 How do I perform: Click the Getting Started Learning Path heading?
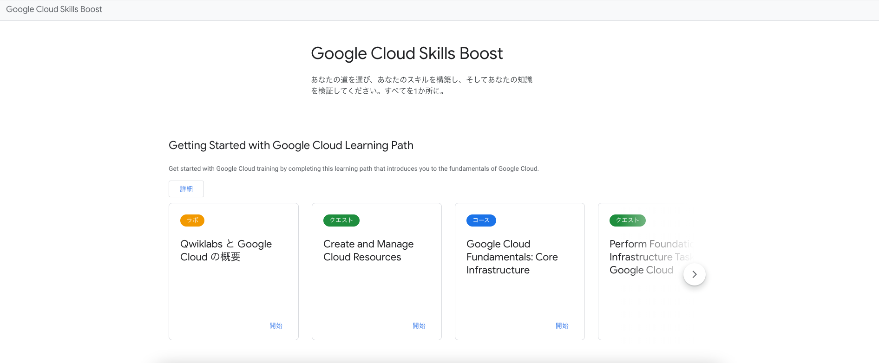point(291,145)
